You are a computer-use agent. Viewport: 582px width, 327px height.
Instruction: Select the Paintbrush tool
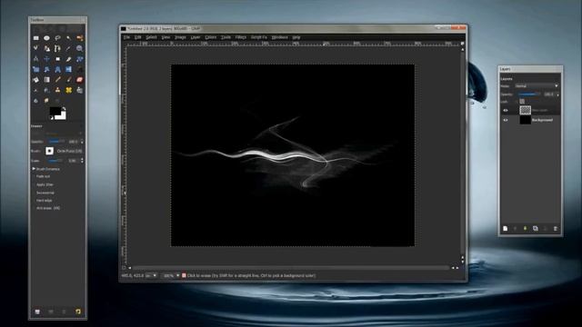tap(68, 80)
